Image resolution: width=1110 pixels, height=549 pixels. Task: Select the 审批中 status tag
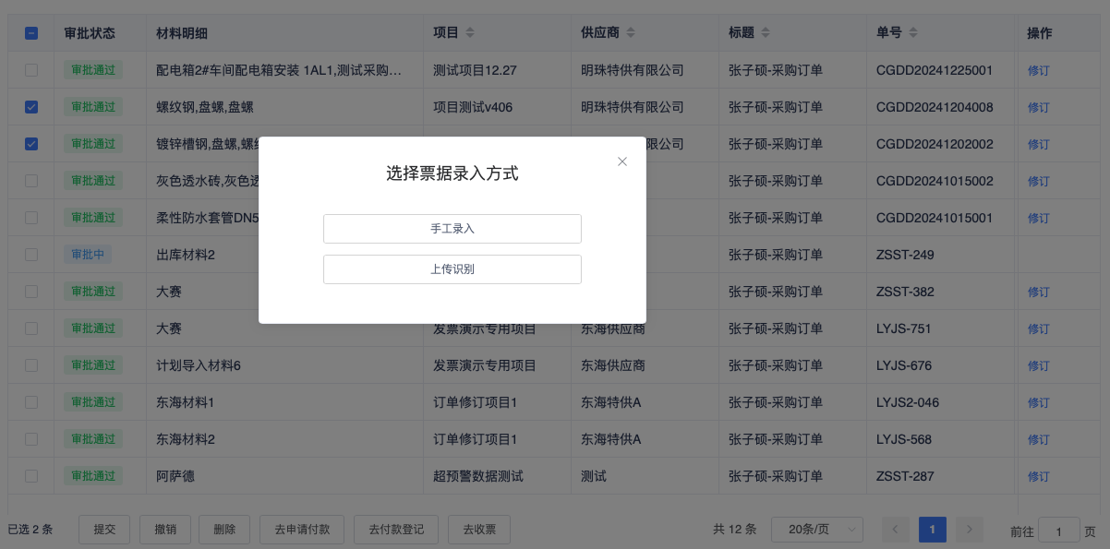pyautogui.click(x=88, y=255)
